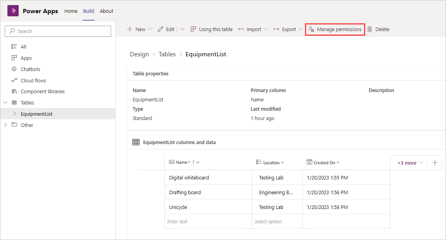Open the +3 more columns dropdown

[410, 163]
